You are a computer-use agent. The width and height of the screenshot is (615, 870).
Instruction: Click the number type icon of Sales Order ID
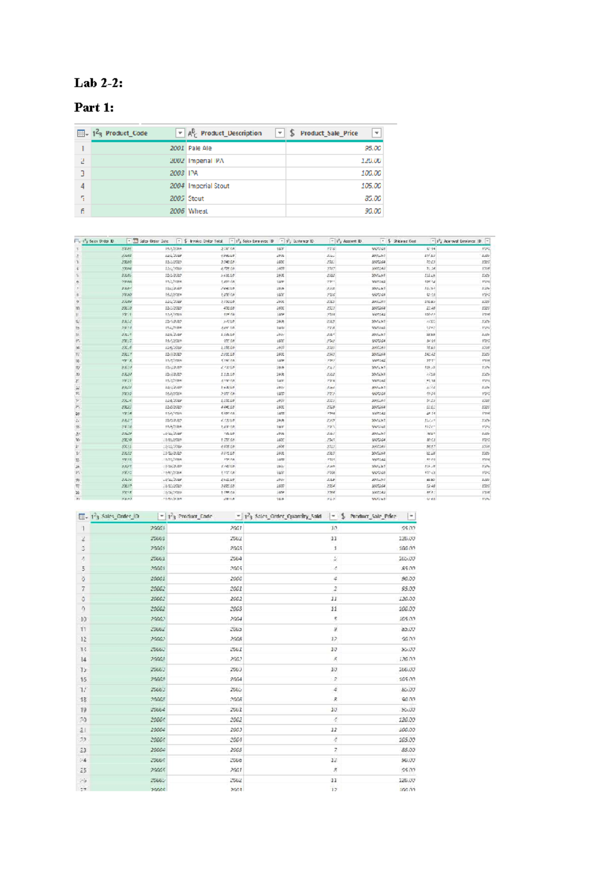[85, 241]
